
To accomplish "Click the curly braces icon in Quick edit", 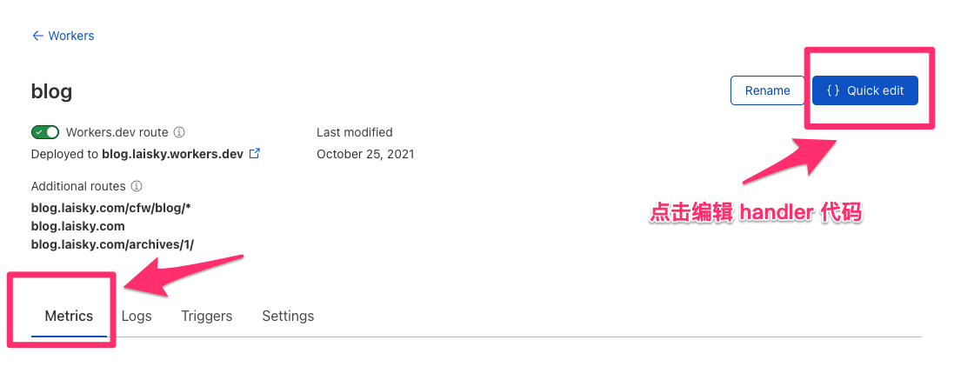I will coord(832,90).
